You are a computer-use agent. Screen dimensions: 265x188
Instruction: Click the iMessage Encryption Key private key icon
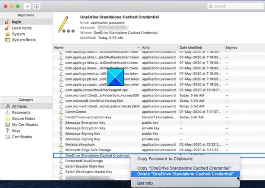(x=61, y=128)
